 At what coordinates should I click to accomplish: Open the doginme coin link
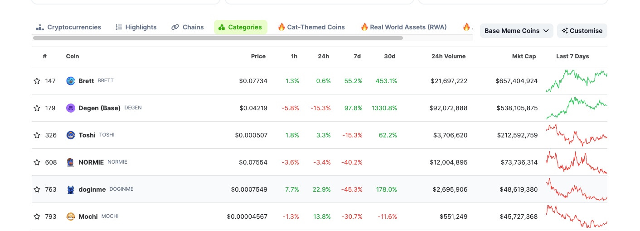(x=92, y=189)
